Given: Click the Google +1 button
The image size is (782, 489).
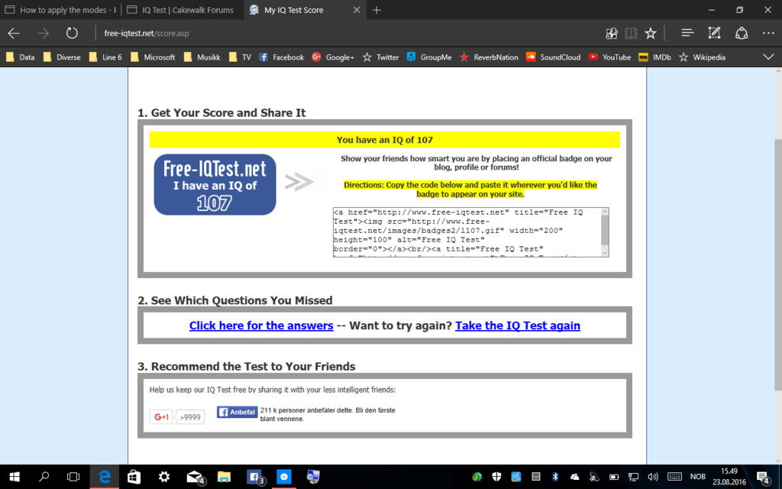Looking at the screenshot, I should coord(161,417).
